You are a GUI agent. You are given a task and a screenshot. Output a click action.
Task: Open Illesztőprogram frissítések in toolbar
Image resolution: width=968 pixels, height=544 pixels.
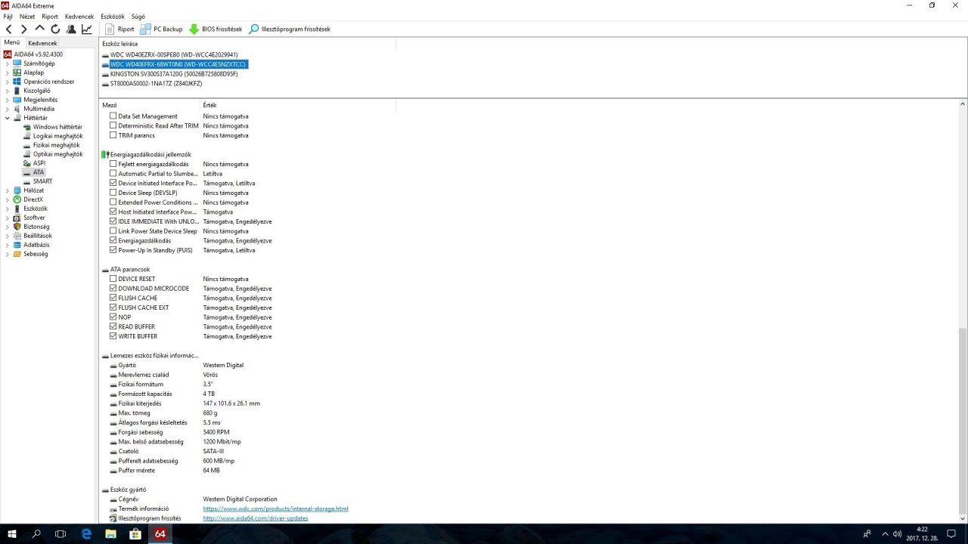[290, 29]
